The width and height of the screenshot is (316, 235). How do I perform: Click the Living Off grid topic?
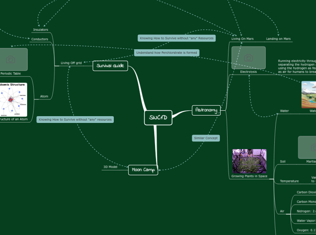tap(71, 63)
